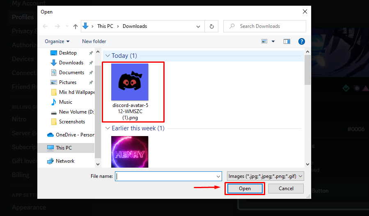Click the file list scrollbar thumb

307,70
